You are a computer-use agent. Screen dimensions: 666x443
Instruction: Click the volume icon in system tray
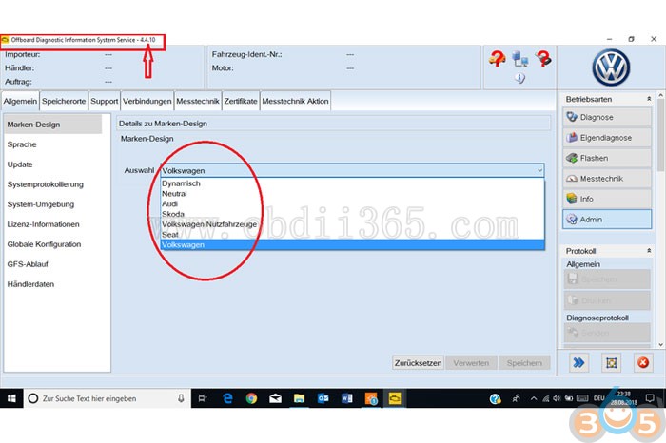point(557,398)
